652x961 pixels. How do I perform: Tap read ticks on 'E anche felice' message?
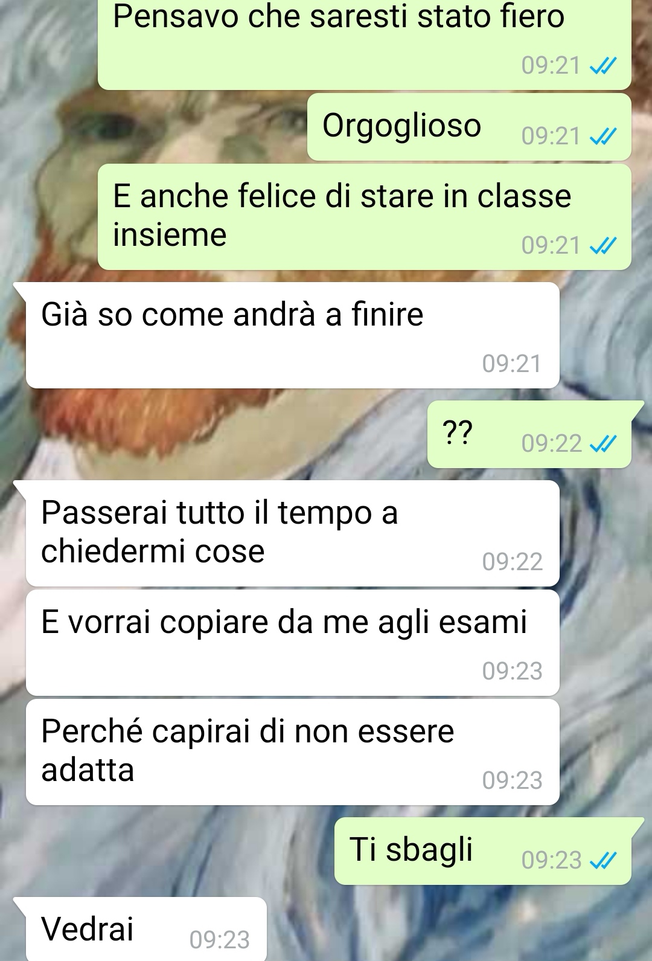pos(603,246)
